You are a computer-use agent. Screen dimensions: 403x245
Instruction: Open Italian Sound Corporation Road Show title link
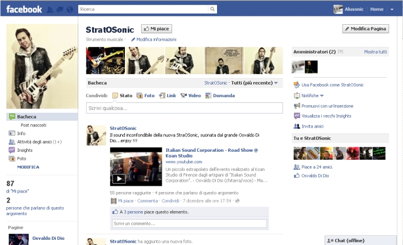coord(211,153)
